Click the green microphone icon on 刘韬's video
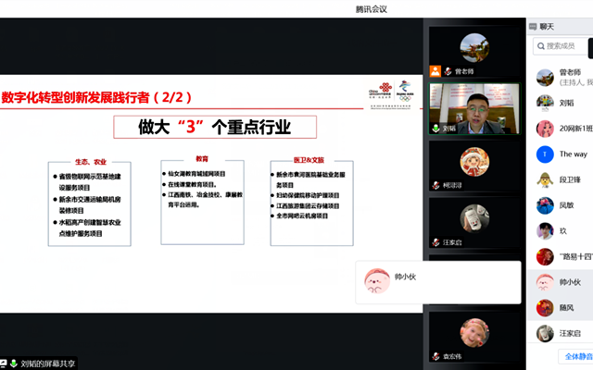 click(x=435, y=129)
